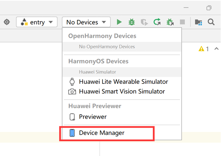Click the restore window button
The height and width of the screenshot is (156, 221).
(209, 8)
